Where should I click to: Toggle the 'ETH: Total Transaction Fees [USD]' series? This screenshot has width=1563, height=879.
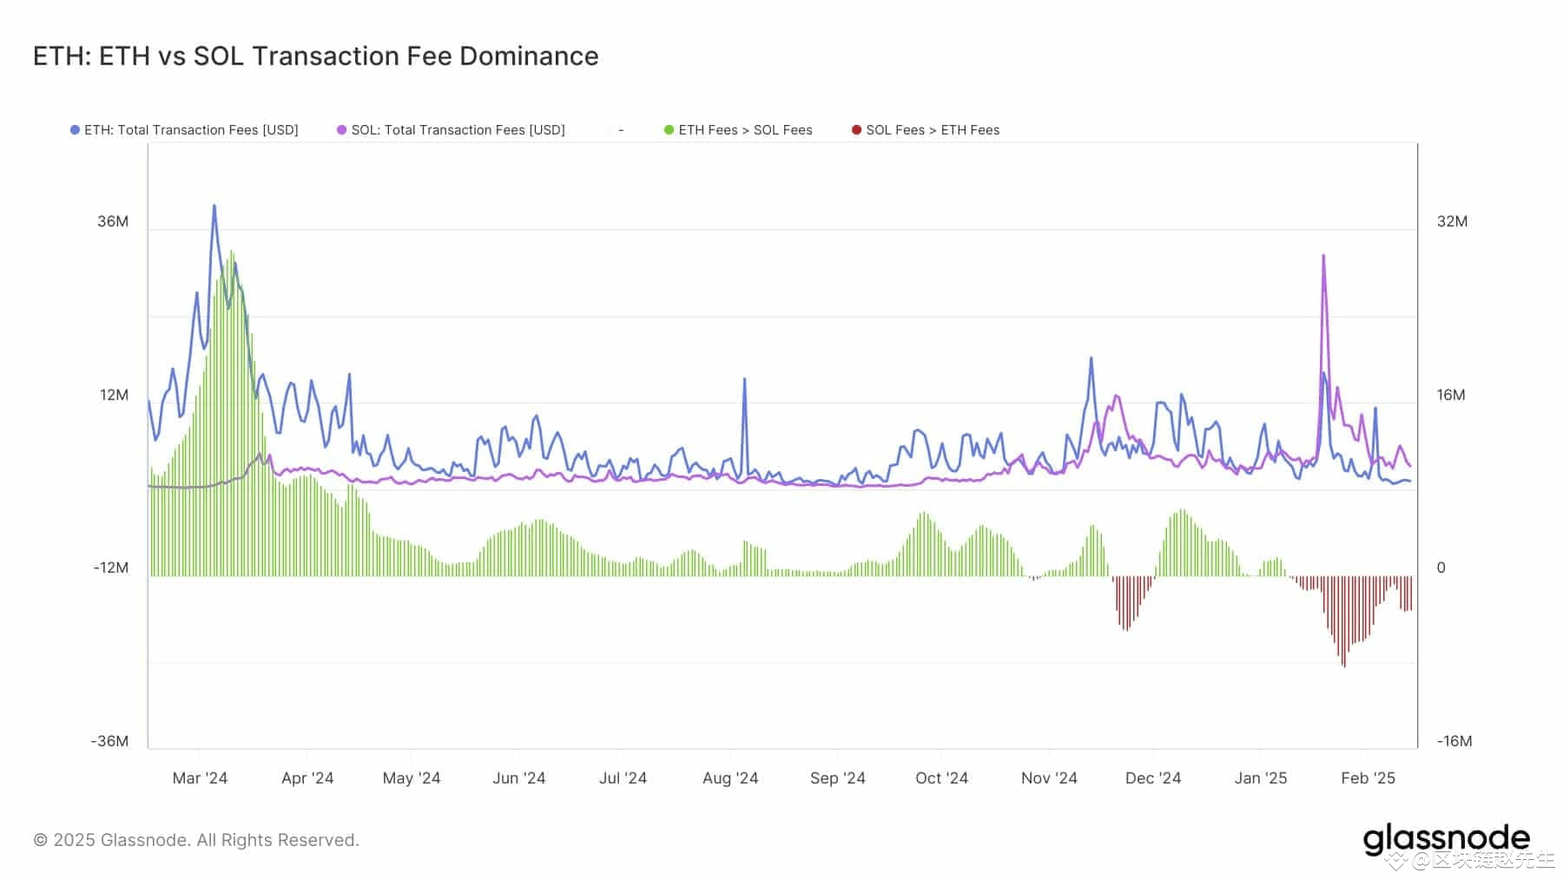coord(190,129)
